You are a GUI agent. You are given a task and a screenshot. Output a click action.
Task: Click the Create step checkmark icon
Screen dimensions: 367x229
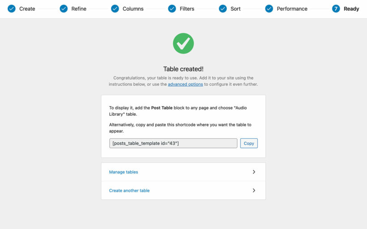tap(12, 8)
